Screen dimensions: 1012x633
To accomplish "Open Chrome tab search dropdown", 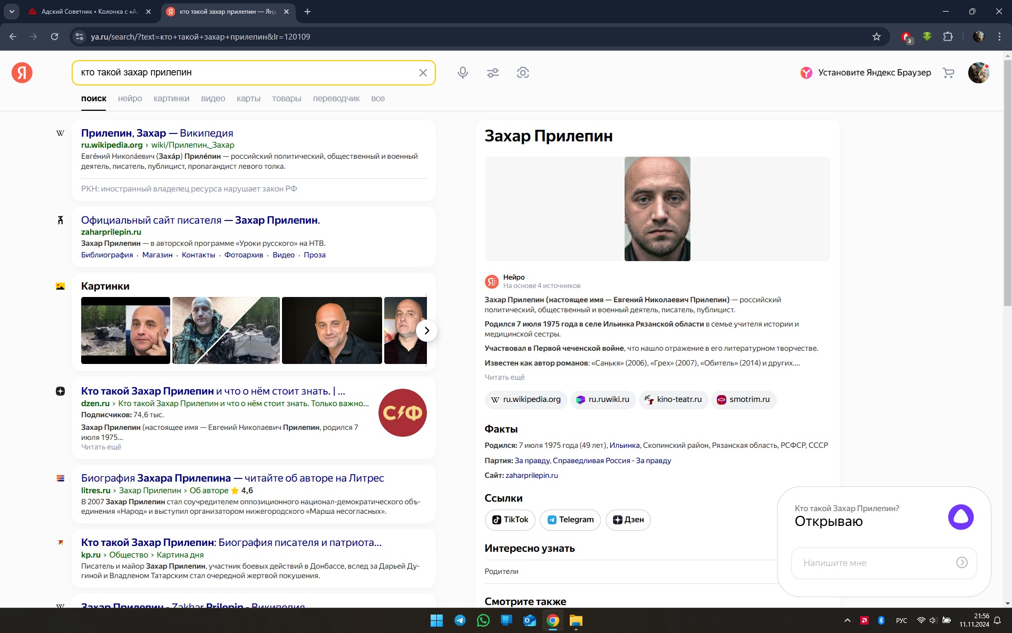I will tap(12, 12).
